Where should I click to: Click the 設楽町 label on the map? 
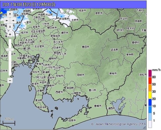(x=114, y=50)
